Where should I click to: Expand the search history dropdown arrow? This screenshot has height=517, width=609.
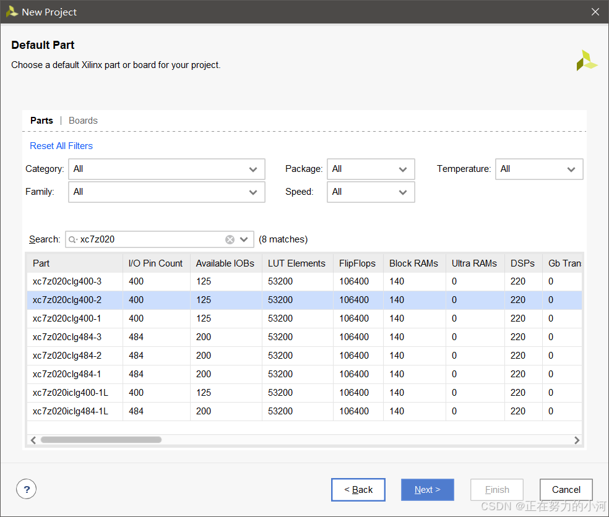tap(244, 239)
